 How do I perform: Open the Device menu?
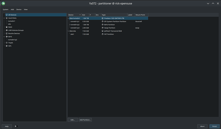19,10
